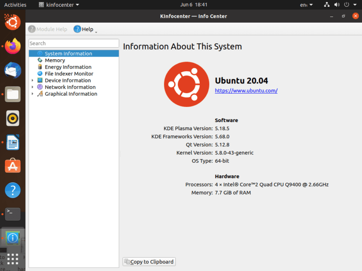362x271 pixels.
Task: Open Thunderbird from the dock
Action: tap(12, 70)
